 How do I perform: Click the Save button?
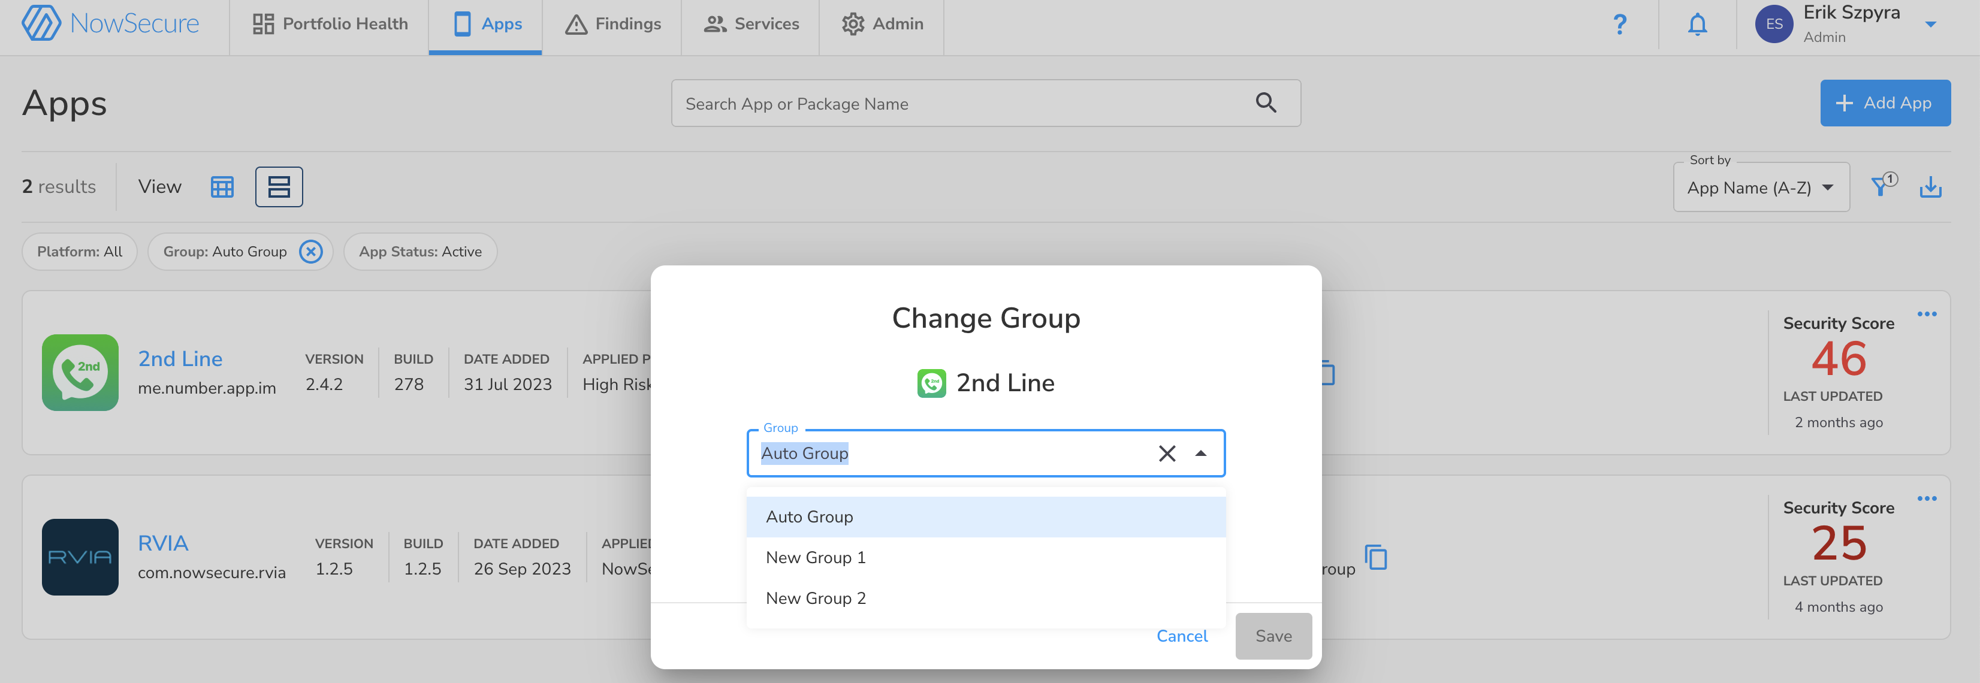click(x=1273, y=636)
